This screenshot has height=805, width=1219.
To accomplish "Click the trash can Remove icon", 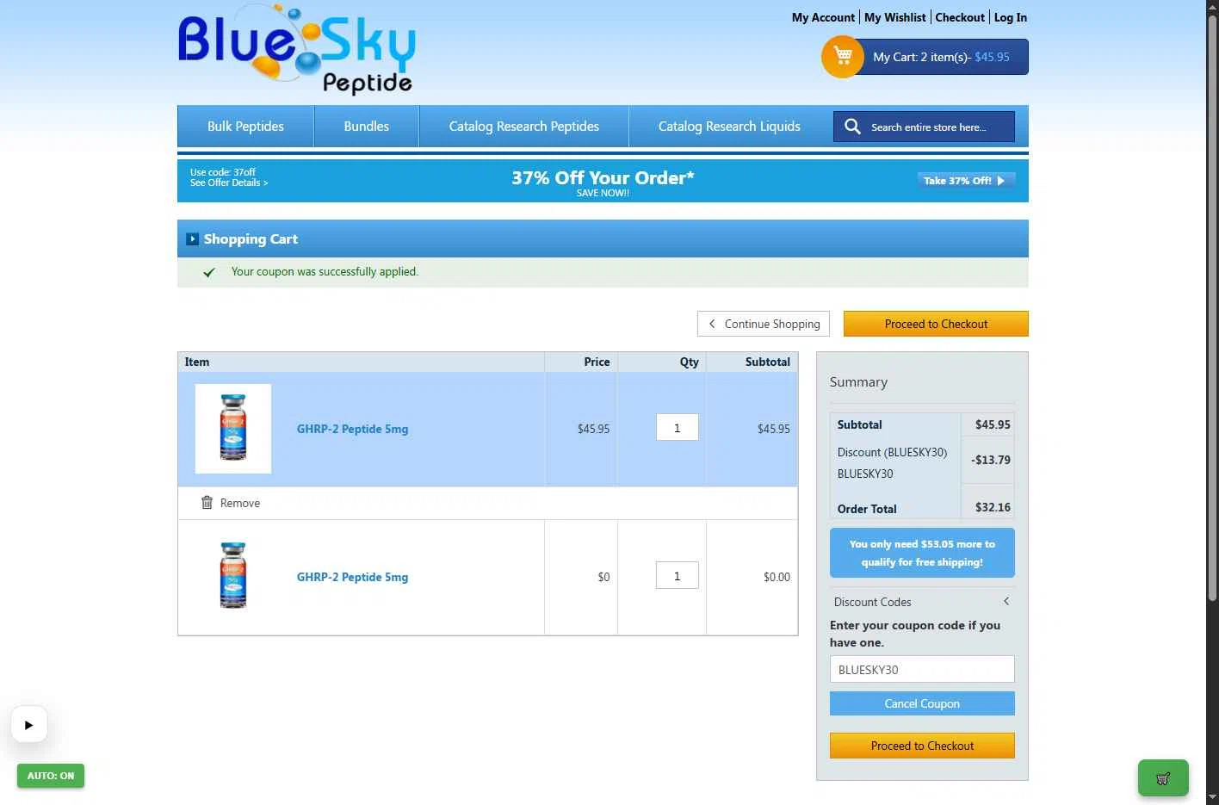I will pyautogui.click(x=207, y=503).
